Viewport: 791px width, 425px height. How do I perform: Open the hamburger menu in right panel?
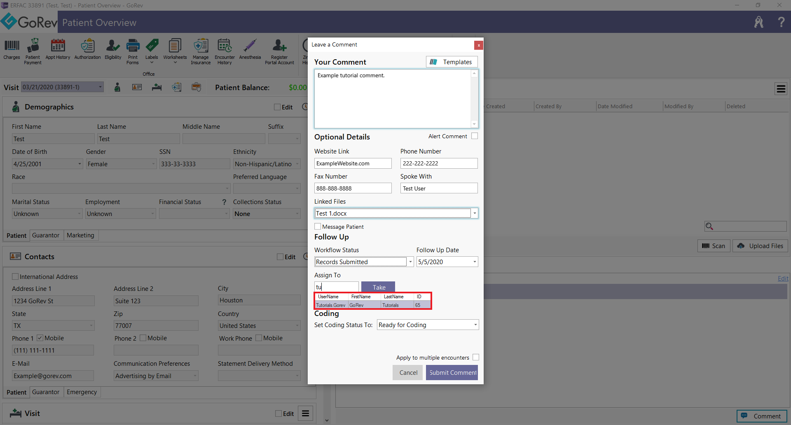[x=781, y=89]
